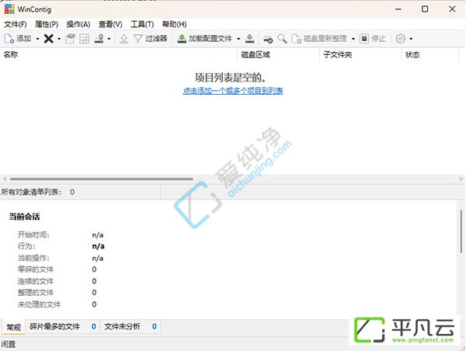Click the black X remove icon

(49, 39)
